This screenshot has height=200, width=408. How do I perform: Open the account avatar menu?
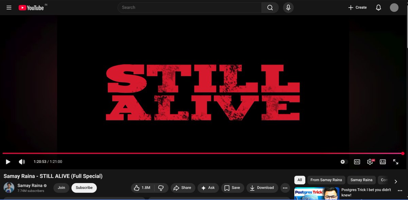(x=394, y=7)
